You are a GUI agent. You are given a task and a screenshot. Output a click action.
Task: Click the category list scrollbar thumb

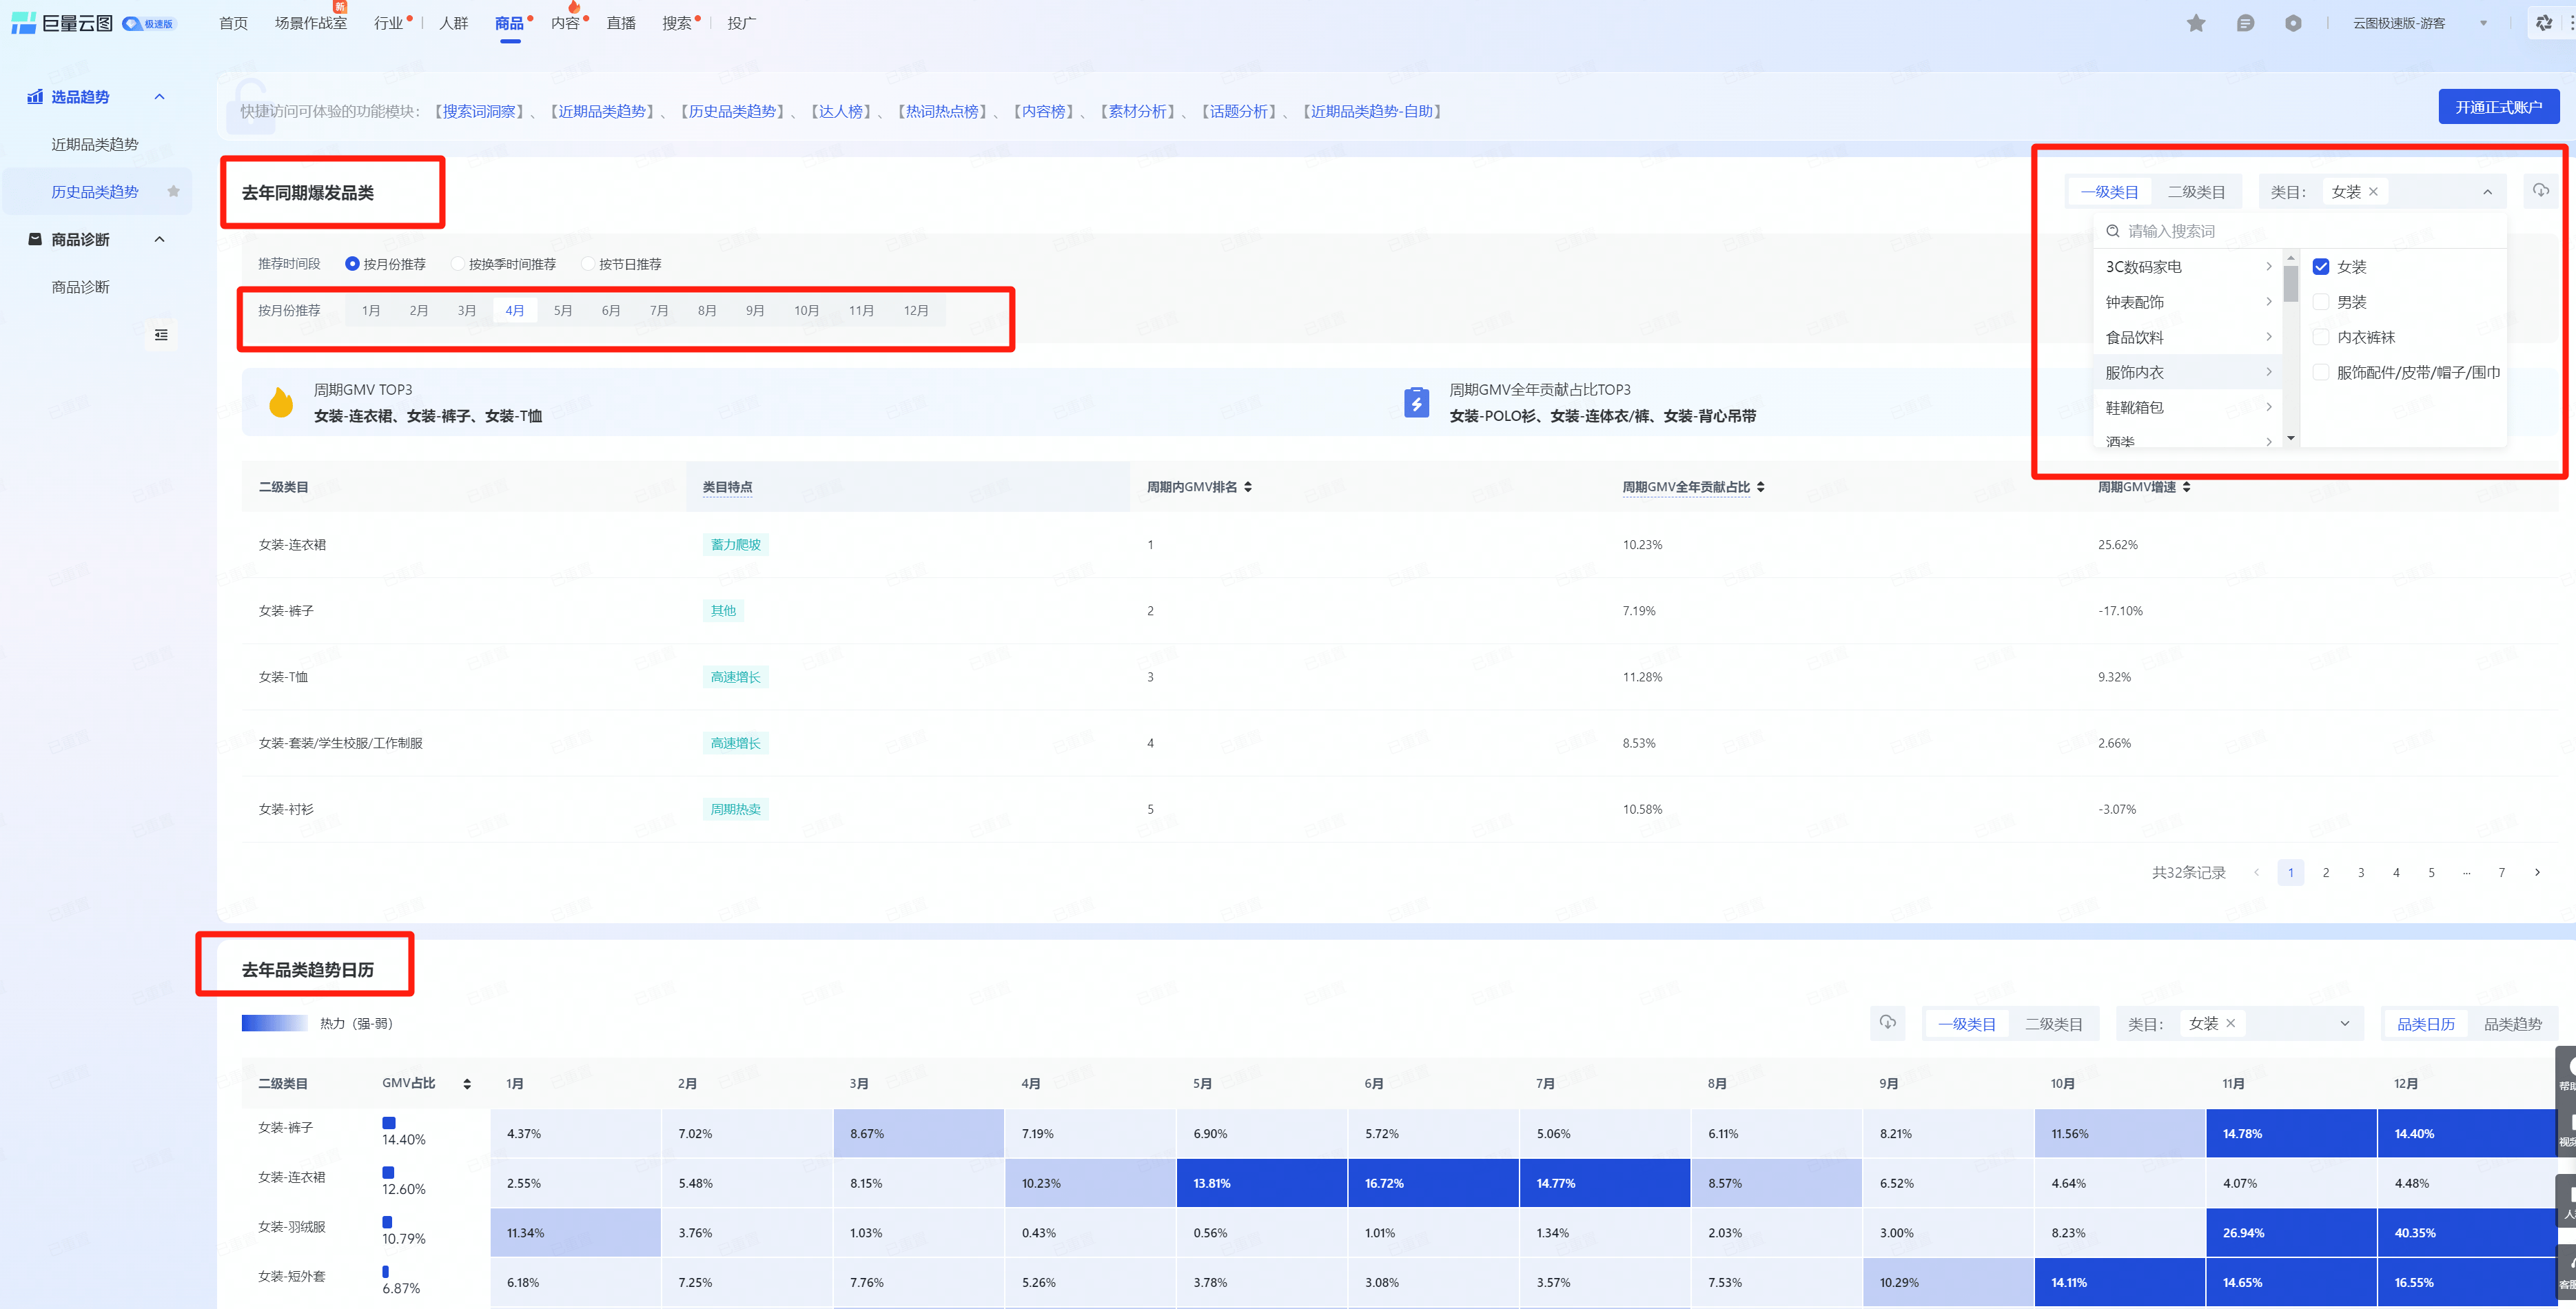click(2290, 283)
